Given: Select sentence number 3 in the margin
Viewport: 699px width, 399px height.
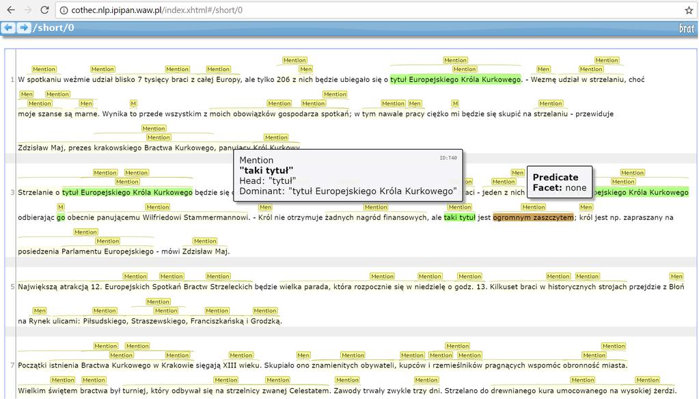Looking at the screenshot, I should (x=12, y=193).
